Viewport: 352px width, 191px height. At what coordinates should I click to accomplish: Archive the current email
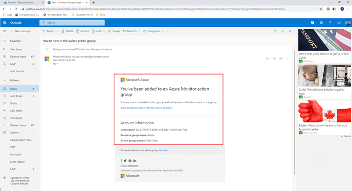click(83, 31)
